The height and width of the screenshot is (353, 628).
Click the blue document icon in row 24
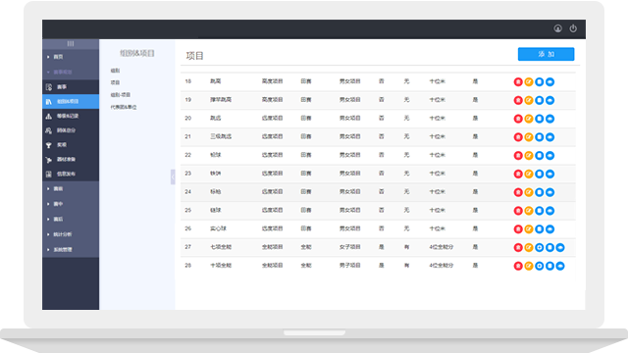pyautogui.click(x=540, y=192)
